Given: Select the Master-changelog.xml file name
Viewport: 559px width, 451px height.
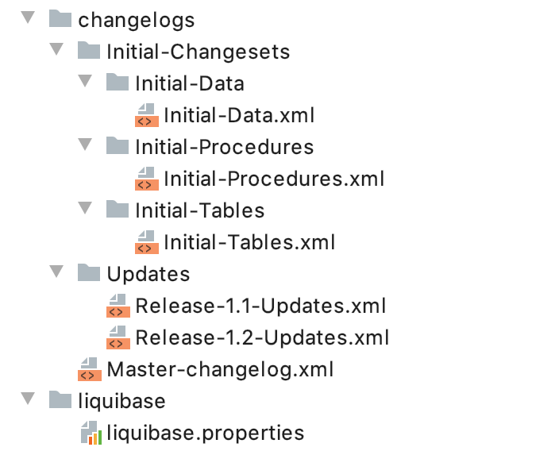Looking at the screenshot, I should [x=220, y=369].
